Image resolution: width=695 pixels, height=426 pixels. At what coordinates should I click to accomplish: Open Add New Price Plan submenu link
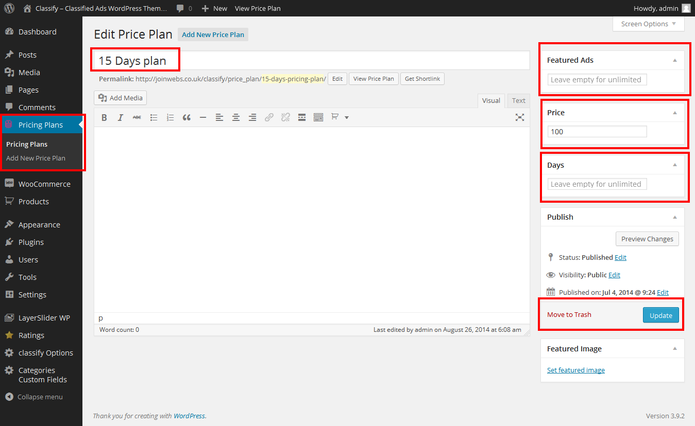click(36, 158)
